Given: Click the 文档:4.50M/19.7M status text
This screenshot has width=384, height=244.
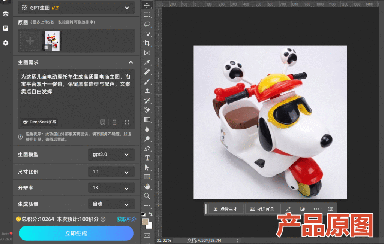Looking at the screenshot, I should point(204,241).
